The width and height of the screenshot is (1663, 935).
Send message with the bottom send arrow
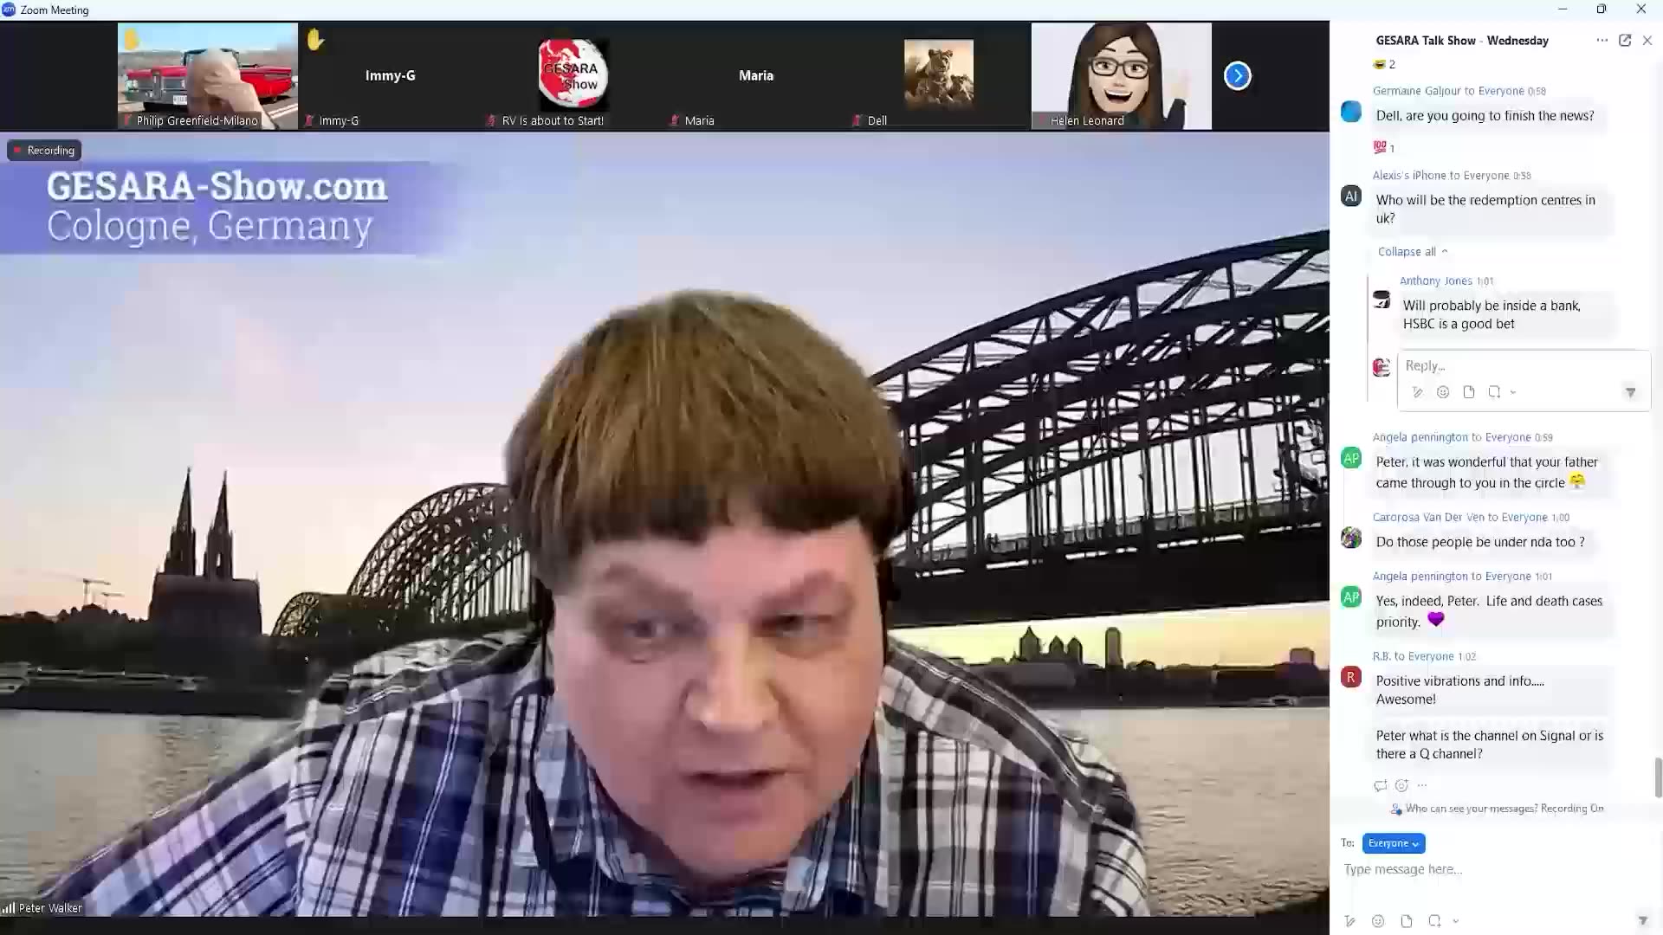click(1642, 921)
